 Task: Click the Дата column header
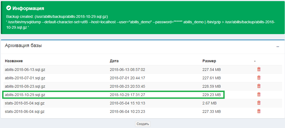pyautogui.click(x=114, y=61)
